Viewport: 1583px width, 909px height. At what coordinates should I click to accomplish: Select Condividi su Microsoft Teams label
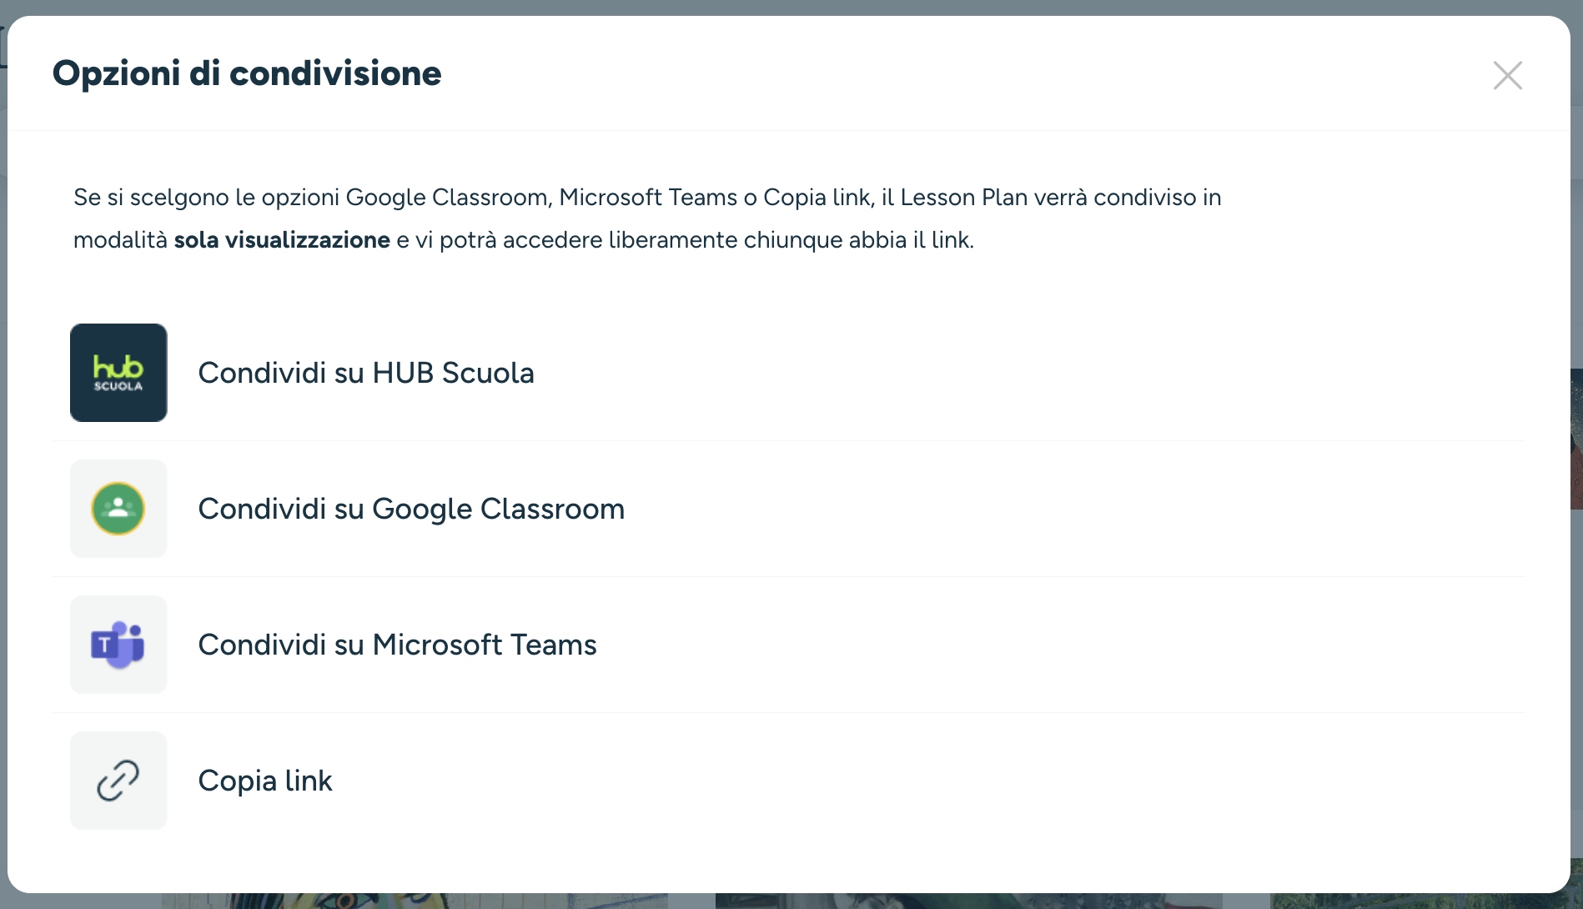click(397, 645)
